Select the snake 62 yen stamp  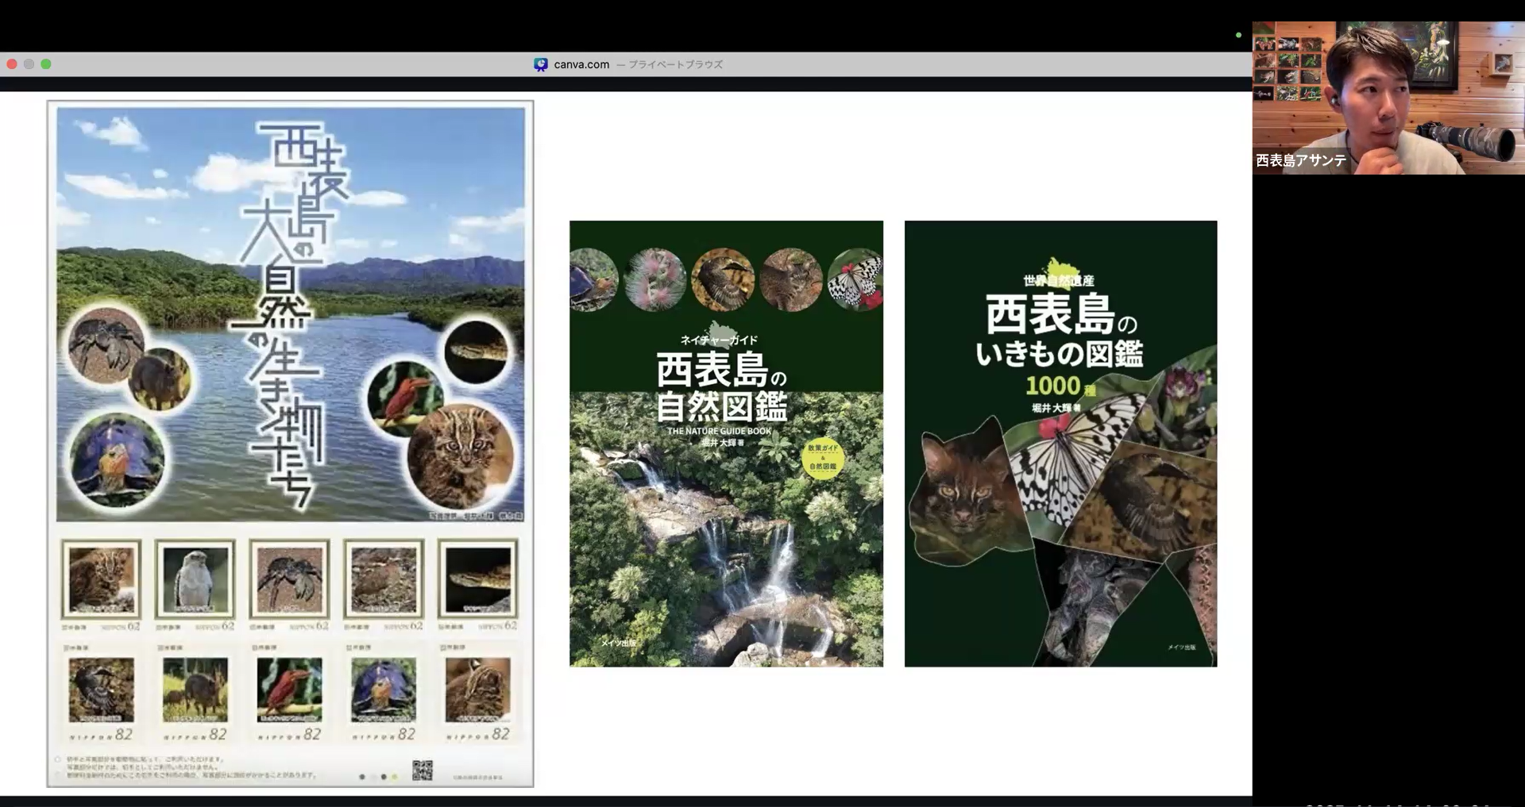point(477,581)
